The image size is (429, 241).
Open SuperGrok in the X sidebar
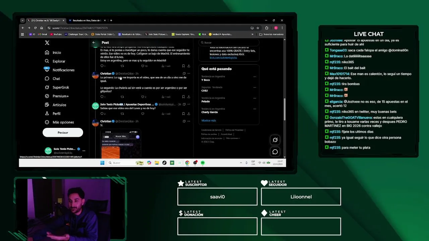tap(57, 87)
